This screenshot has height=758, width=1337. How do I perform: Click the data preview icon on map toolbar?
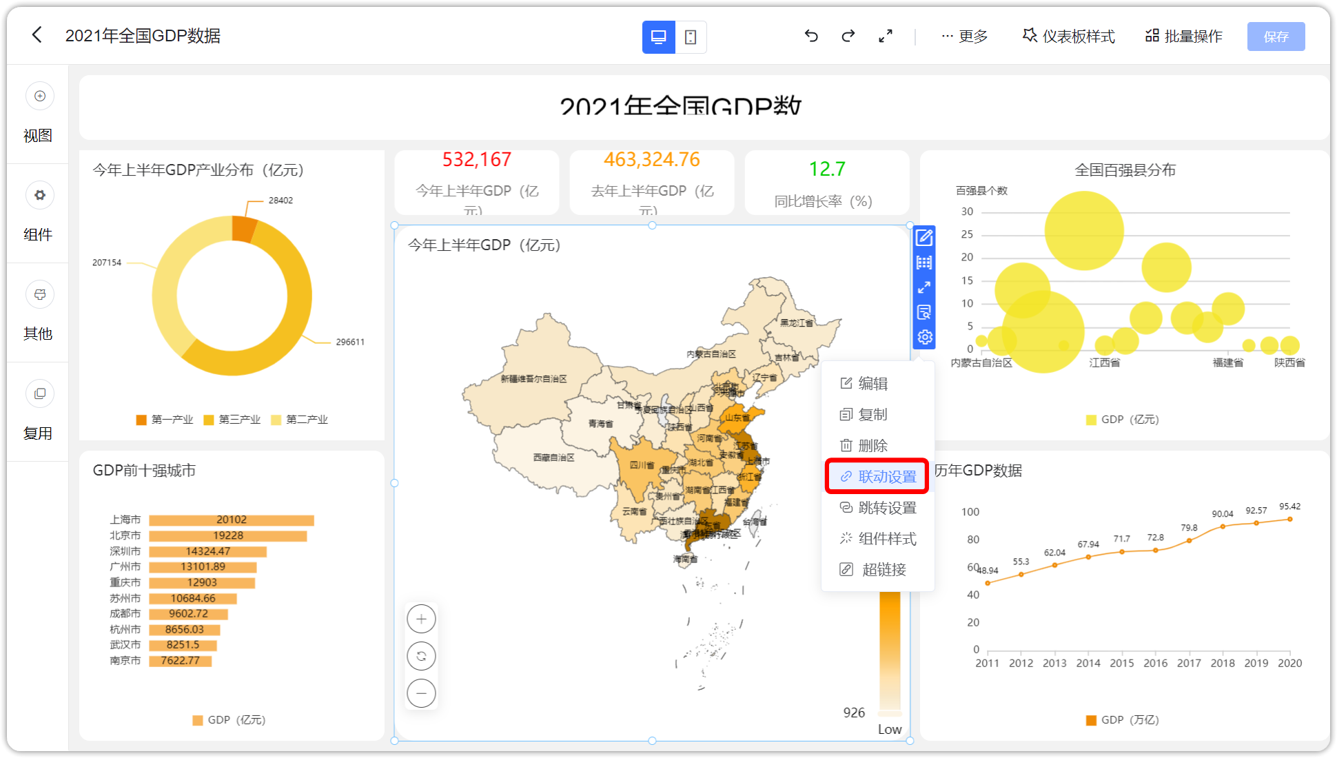(x=924, y=312)
